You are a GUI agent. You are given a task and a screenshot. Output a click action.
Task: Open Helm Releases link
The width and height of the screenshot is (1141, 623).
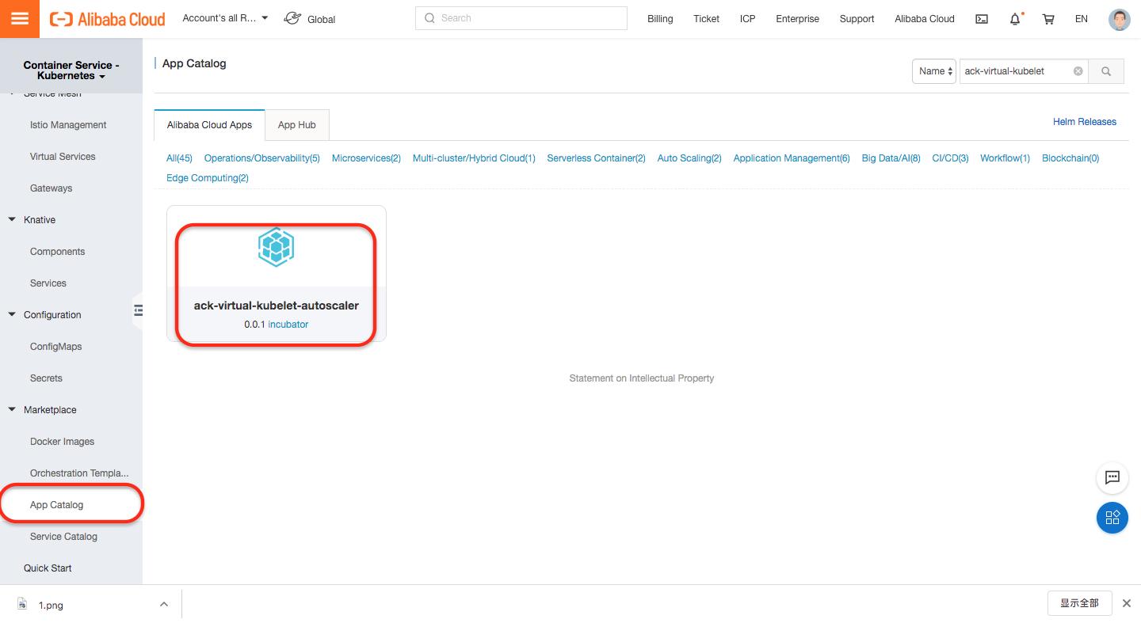[1085, 122]
